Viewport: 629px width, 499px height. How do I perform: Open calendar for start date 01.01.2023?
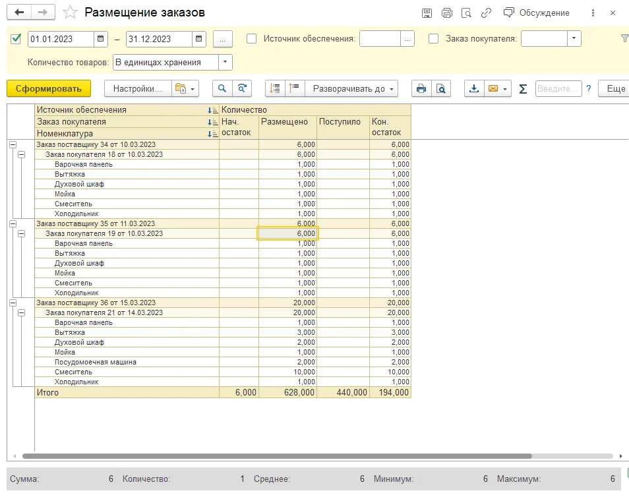pos(101,39)
